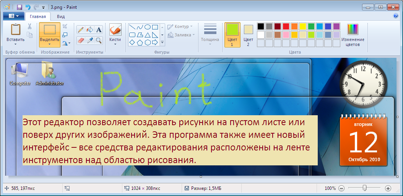
Task: Open the Заливка fill dropdown
Action: (181, 35)
